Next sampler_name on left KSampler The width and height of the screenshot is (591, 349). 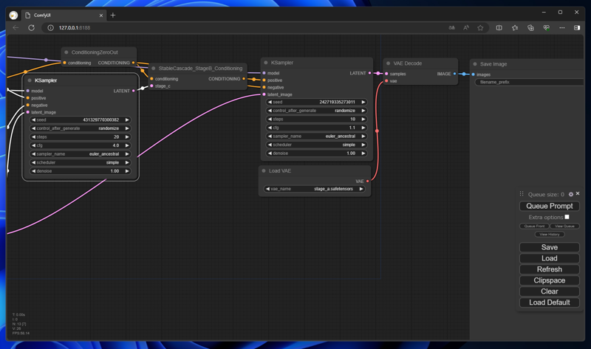tap(127, 154)
